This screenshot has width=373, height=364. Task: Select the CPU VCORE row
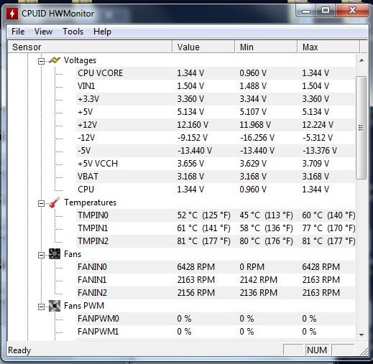[216, 73]
